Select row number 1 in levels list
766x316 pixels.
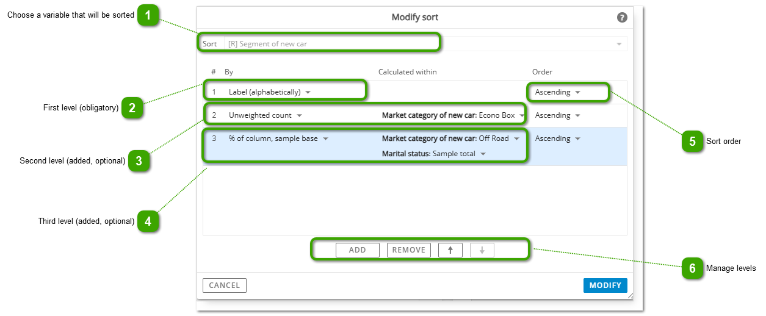click(214, 92)
